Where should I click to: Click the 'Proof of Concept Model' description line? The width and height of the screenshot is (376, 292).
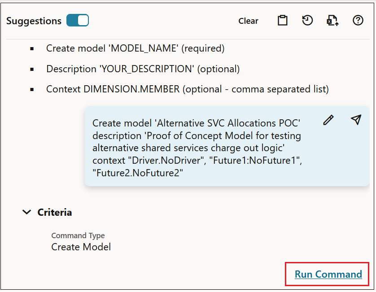(x=197, y=135)
